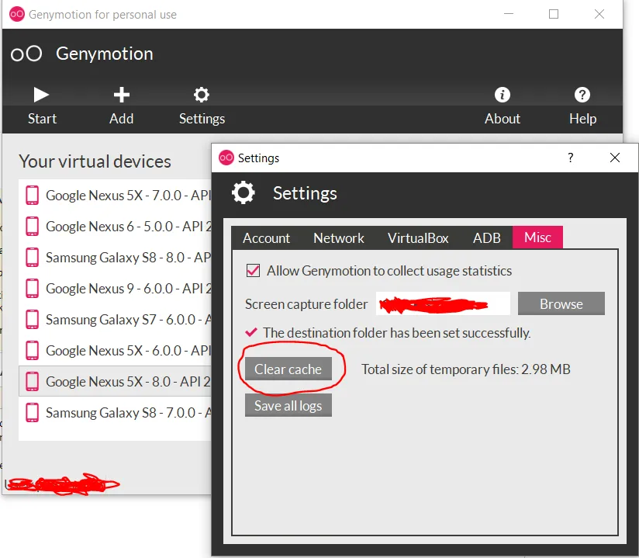The height and width of the screenshot is (558, 639).
Task: Click the question mark button in Settings title bar
Action: 571,158
